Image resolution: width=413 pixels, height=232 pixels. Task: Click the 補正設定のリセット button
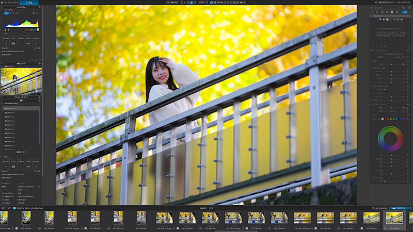click(x=384, y=3)
